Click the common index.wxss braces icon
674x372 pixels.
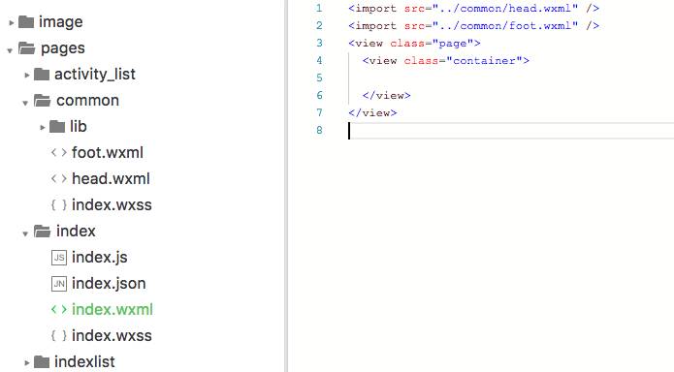pos(59,205)
